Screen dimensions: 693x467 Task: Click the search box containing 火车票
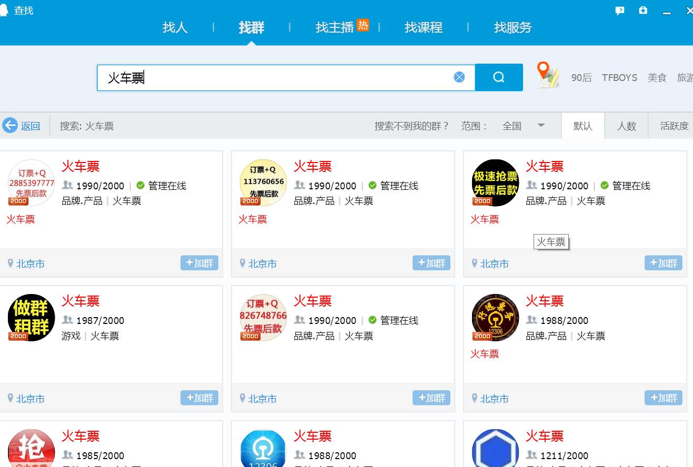click(286, 78)
